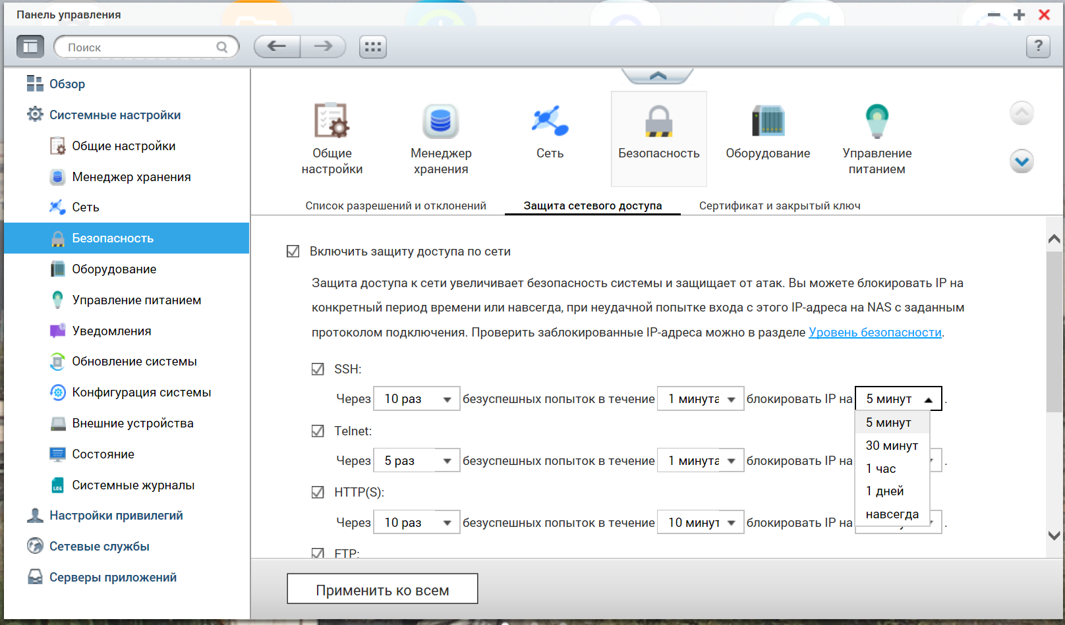Open SSH time period dropdown (1 минута)
Screen dimensions: 1065x625
point(701,398)
